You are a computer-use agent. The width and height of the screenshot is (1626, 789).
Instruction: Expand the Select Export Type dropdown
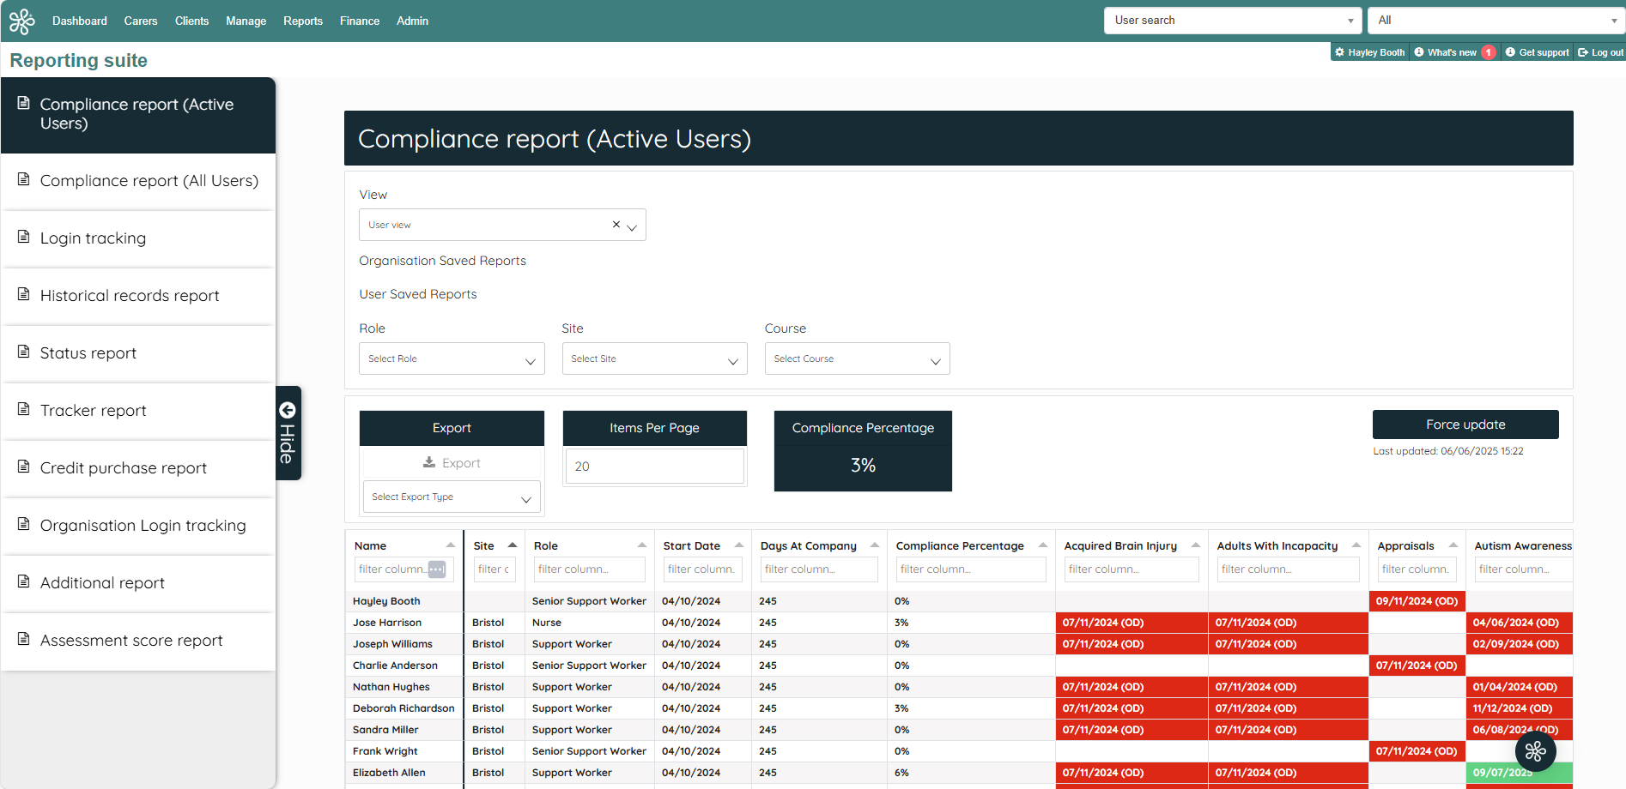coord(526,497)
